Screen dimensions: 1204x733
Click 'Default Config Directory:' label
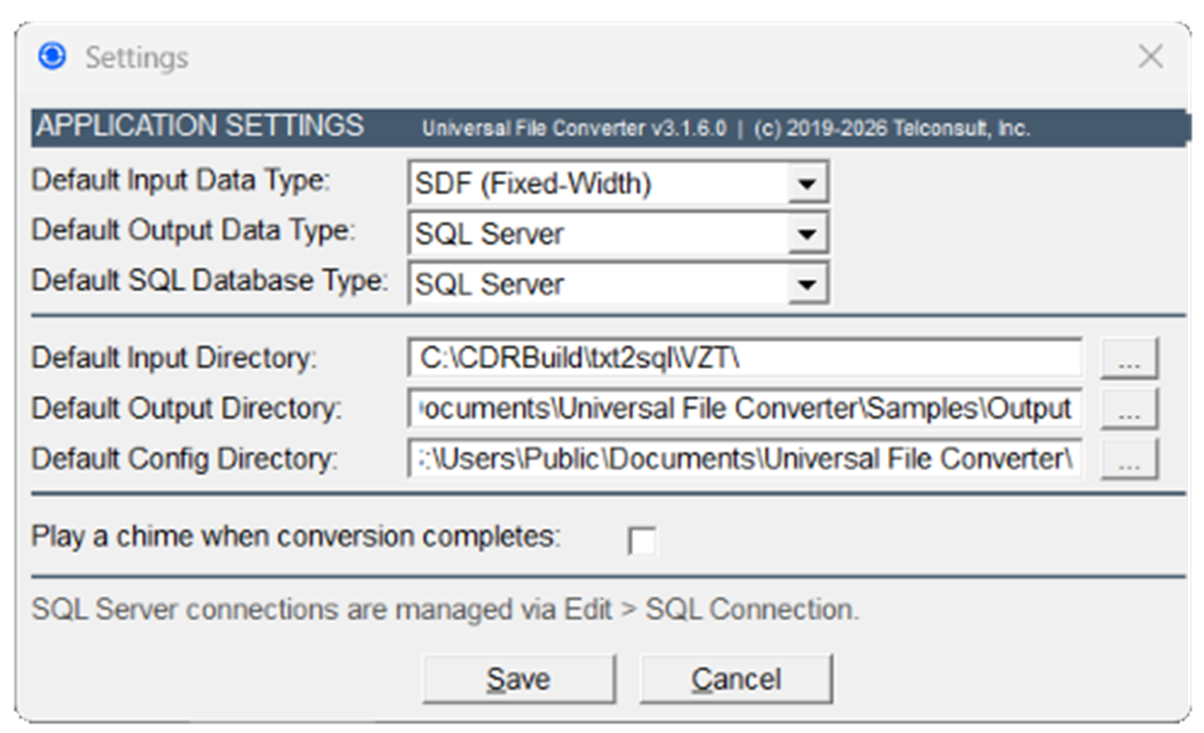point(185,458)
